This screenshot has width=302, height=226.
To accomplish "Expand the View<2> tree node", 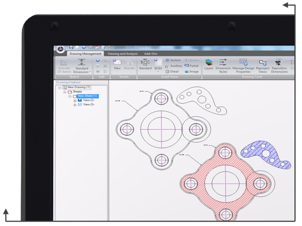I will click(x=75, y=101).
